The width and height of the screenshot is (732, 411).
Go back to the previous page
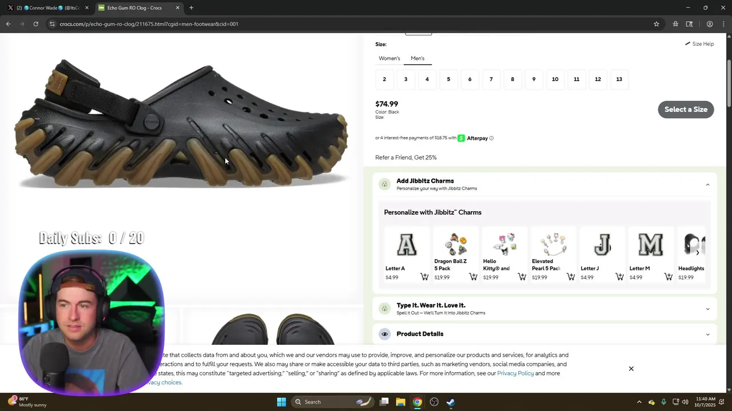[8, 24]
